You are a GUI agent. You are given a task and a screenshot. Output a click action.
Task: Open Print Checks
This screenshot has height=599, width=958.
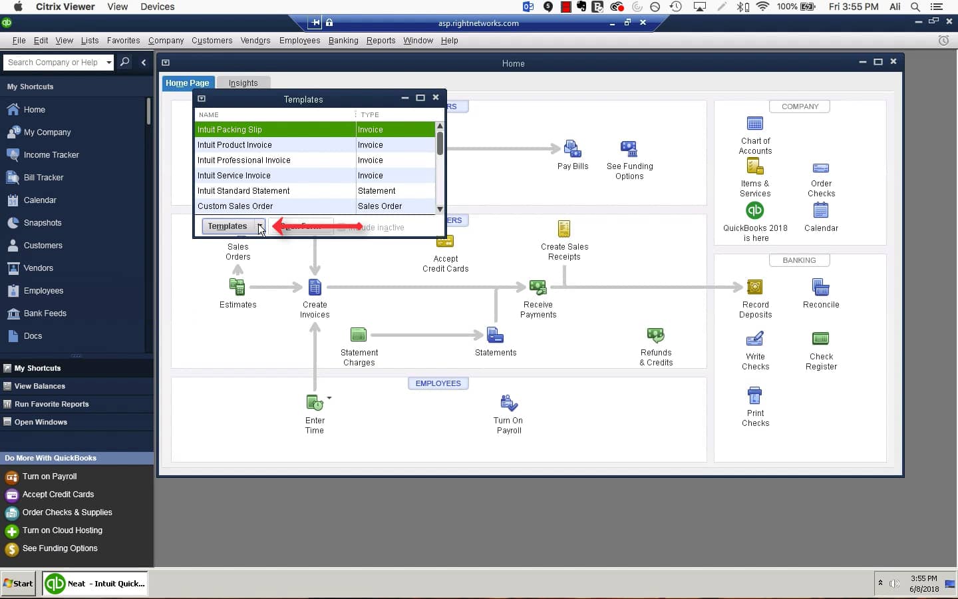pos(755,395)
